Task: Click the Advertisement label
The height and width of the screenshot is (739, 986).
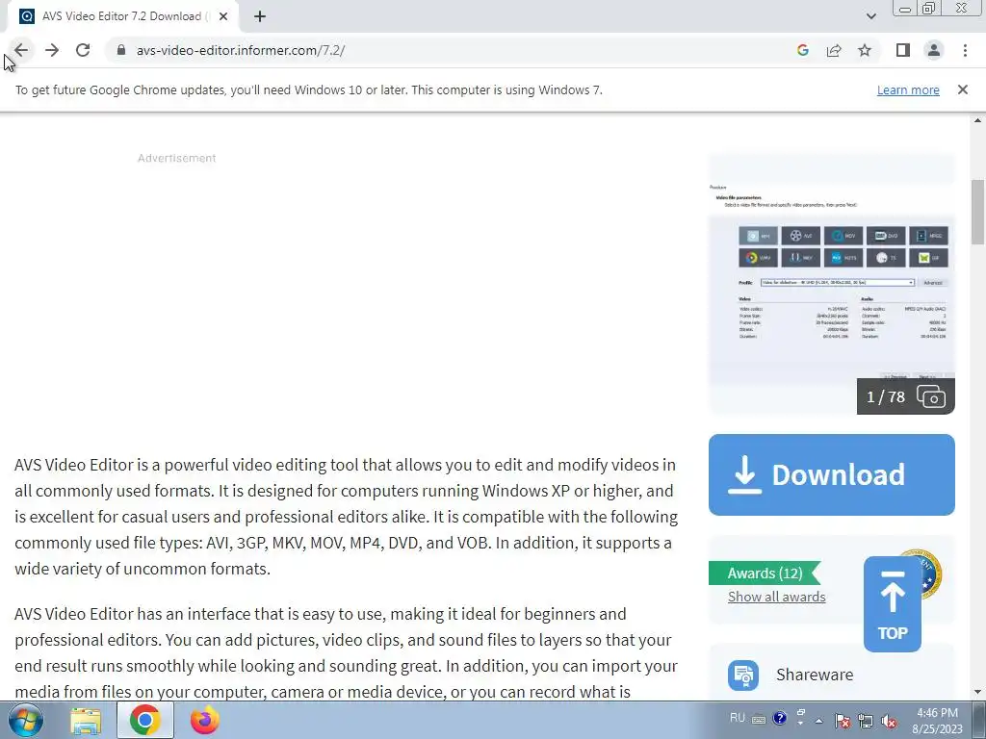Action: 177,159
